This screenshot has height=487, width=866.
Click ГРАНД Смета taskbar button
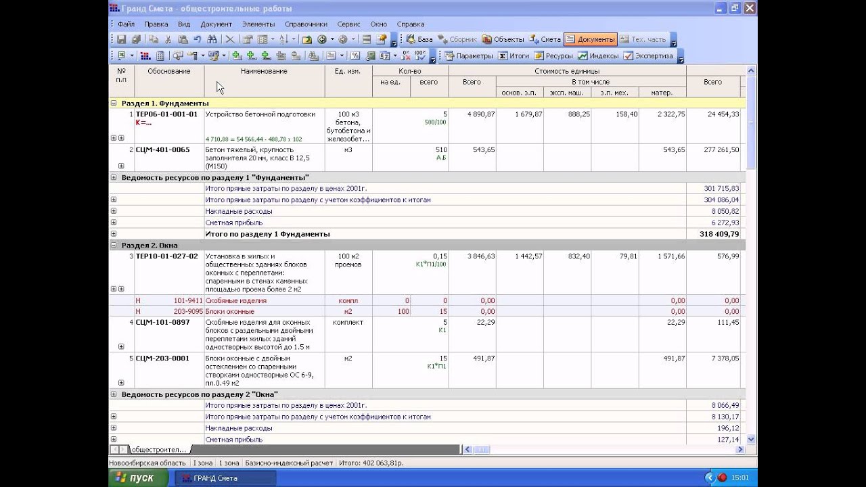tap(226, 478)
